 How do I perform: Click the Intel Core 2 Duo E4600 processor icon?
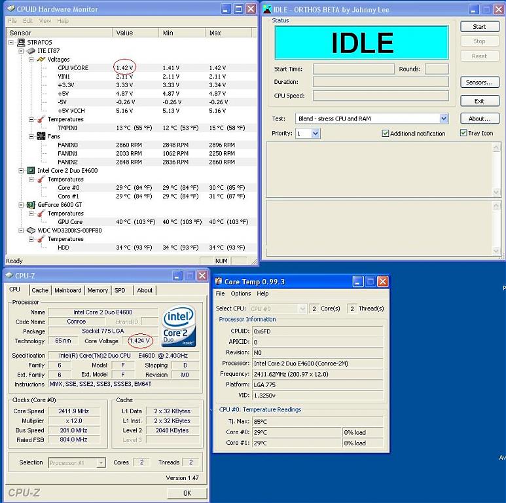31,170
